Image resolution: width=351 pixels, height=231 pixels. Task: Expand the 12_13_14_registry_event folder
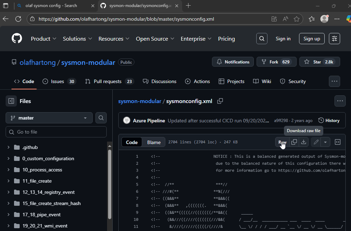pyautogui.click(x=8, y=192)
